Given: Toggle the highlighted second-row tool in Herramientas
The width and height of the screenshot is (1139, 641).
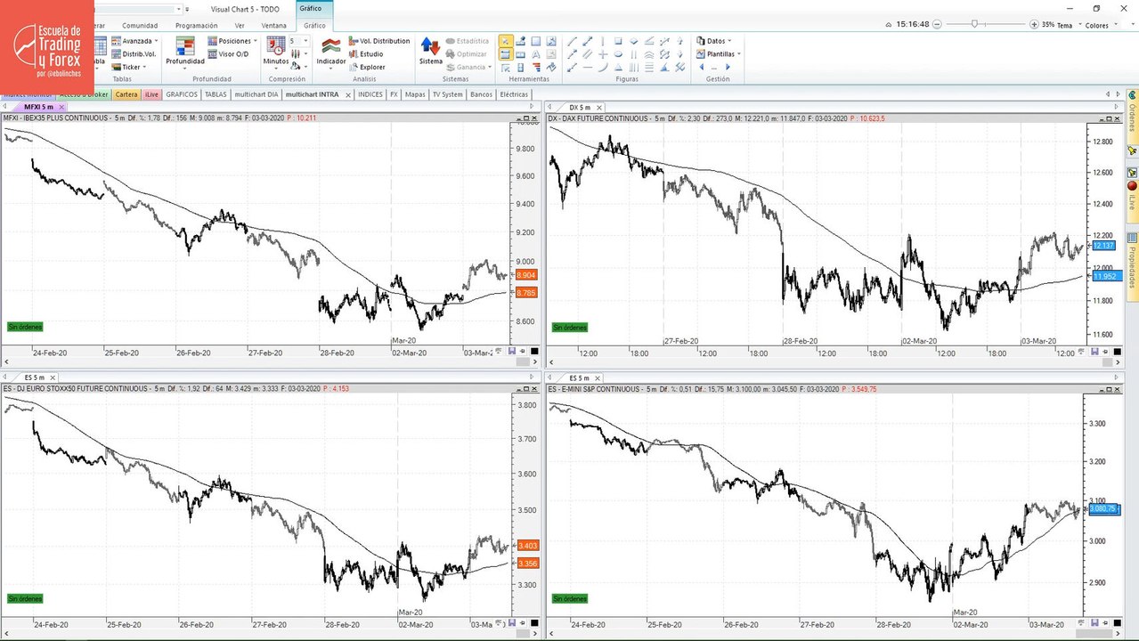Looking at the screenshot, I should 506,53.
